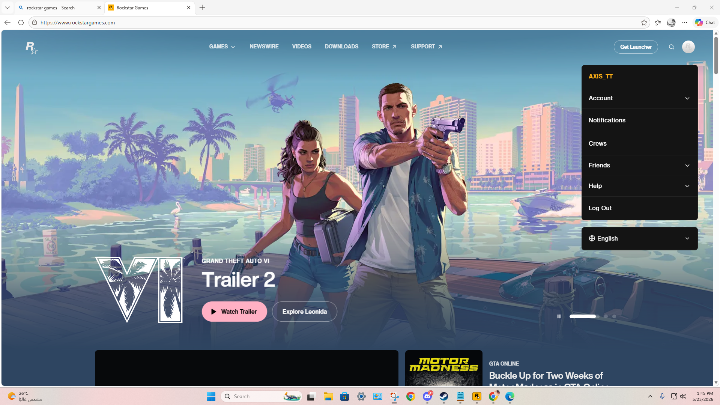Jump to the last carousel slide dot

coord(614,316)
